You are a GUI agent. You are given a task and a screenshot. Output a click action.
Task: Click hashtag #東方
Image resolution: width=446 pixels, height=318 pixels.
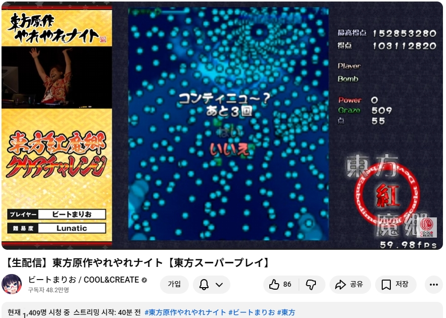point(286,312)
